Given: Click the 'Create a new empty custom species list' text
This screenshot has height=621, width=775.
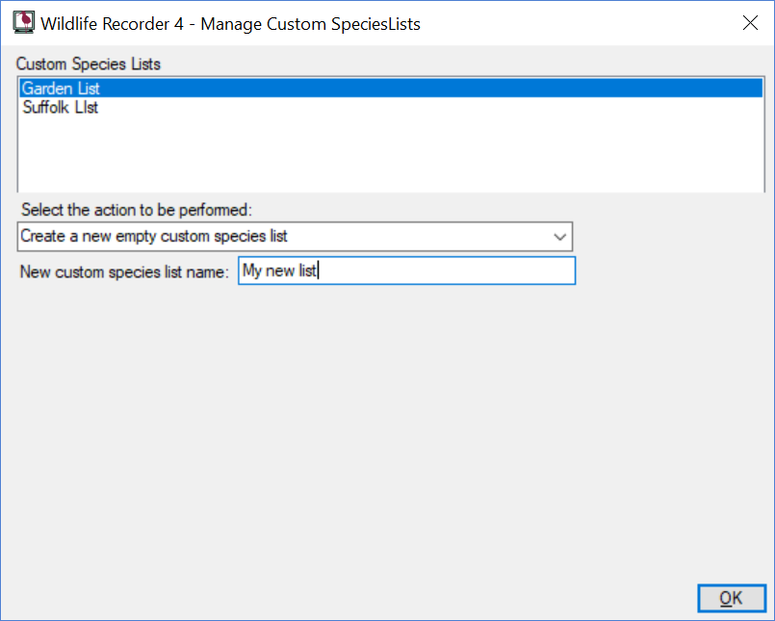Looking at the screenshot, I should pyautogui.click(x=154, y=236).
